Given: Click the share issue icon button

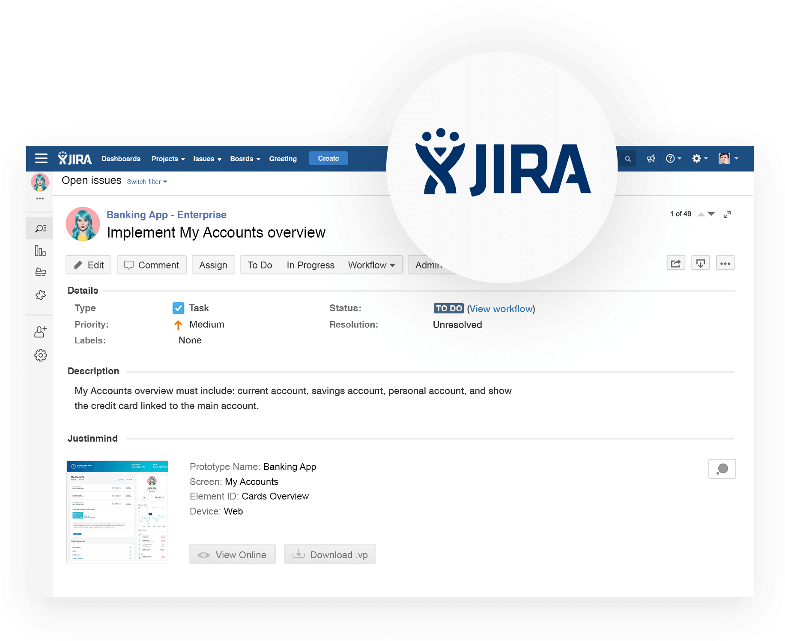Looking at the screenshot, I should click(x=676, y=263).
